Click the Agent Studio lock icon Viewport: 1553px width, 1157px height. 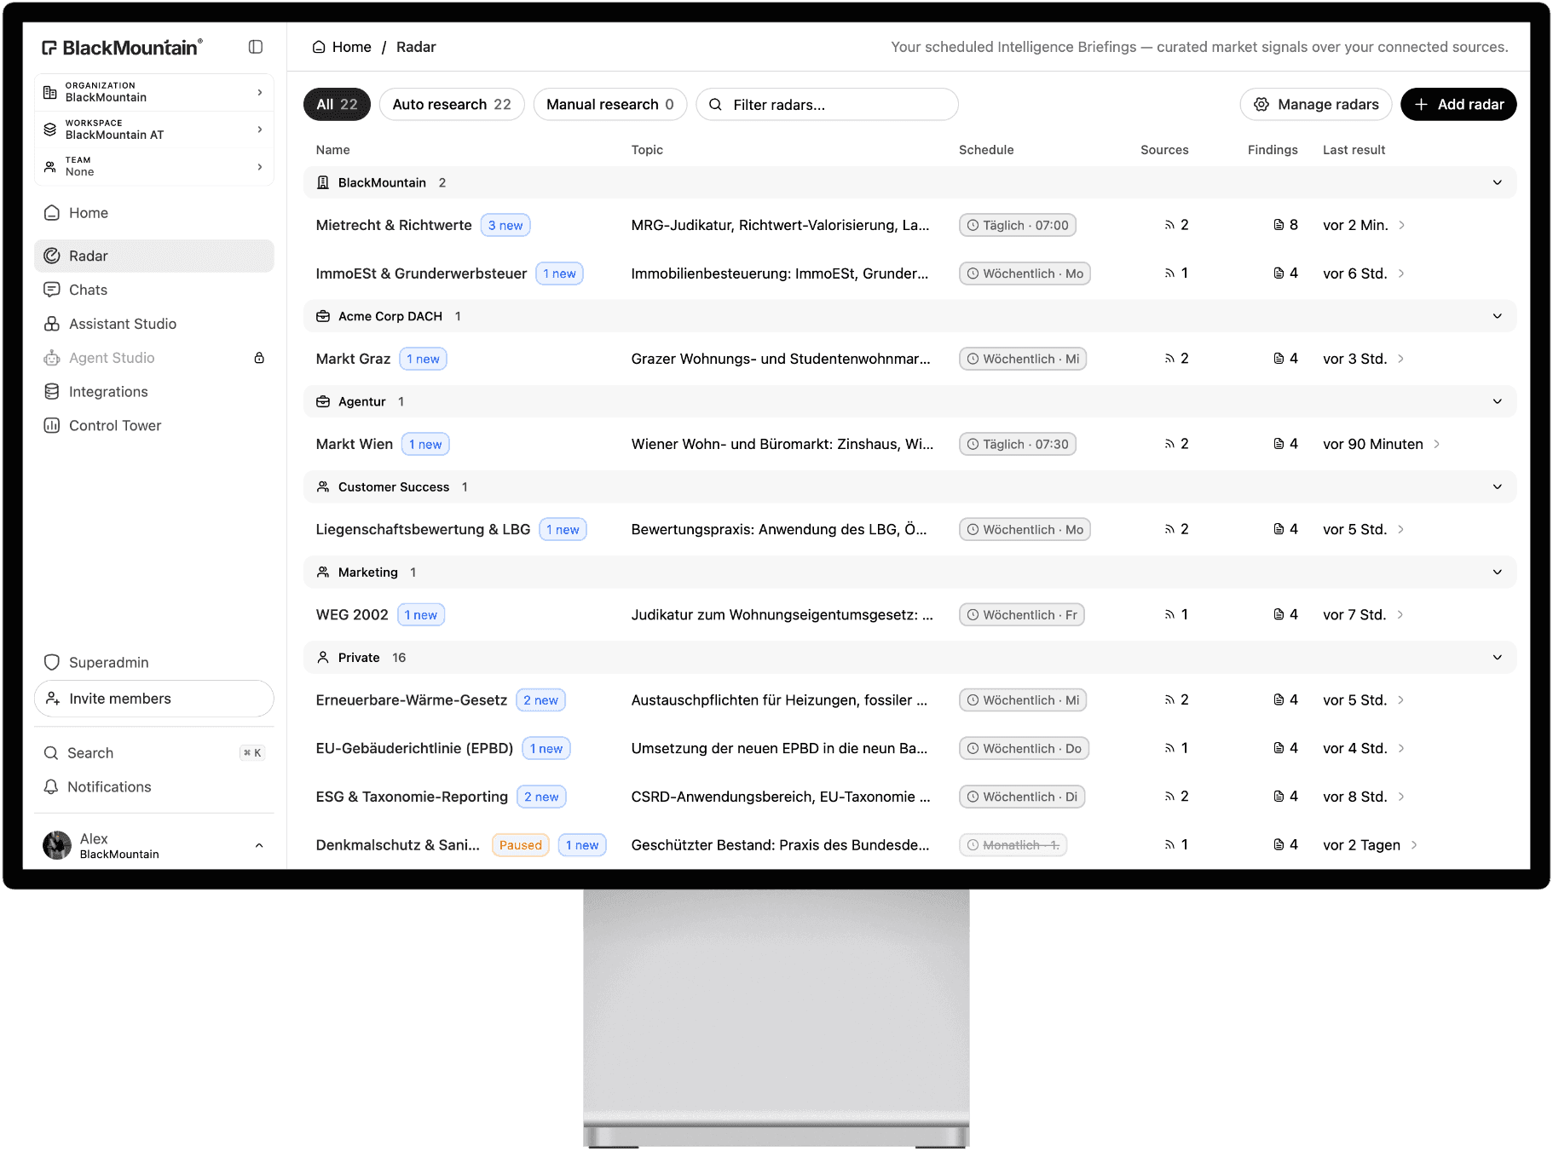[259, 358]
